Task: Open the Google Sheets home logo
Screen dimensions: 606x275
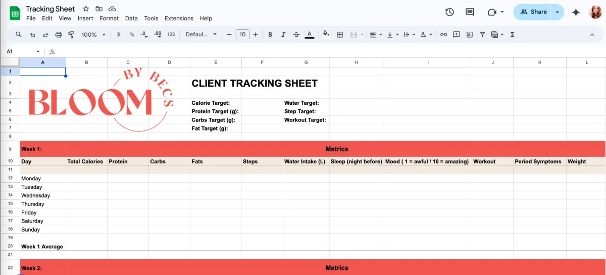Action: [15, 13]
